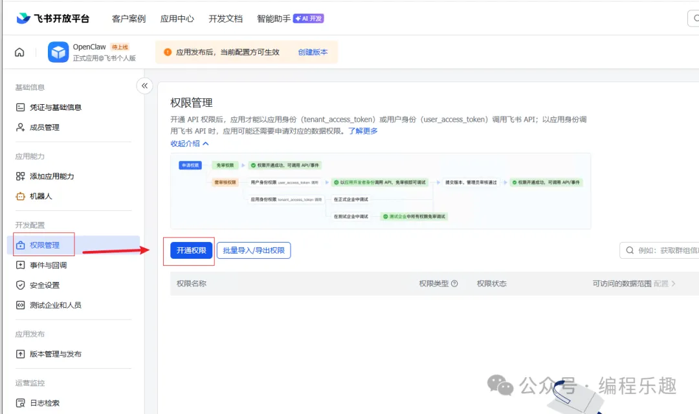
Task: Open the 开发文档 menu item
Action: (225, 19)
